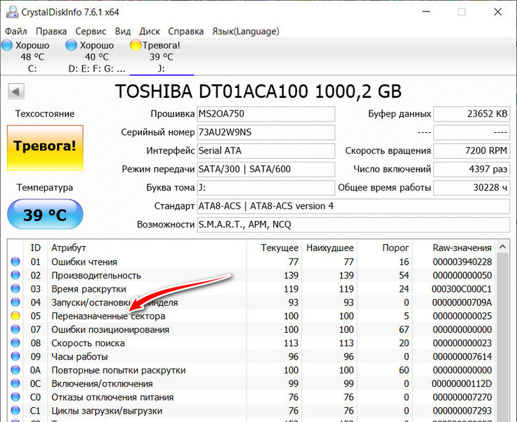Click status dot for 07 Ошибки позиционирования
Image resolution: width=517 pixels, height=422 pixels.
[15, 330]
